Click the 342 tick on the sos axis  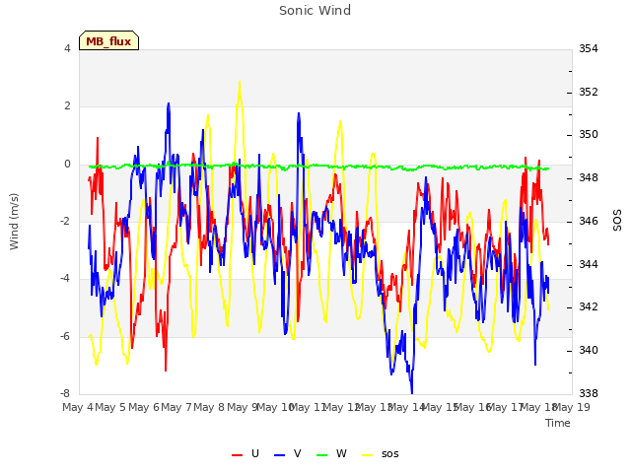[x=589, y=306]
